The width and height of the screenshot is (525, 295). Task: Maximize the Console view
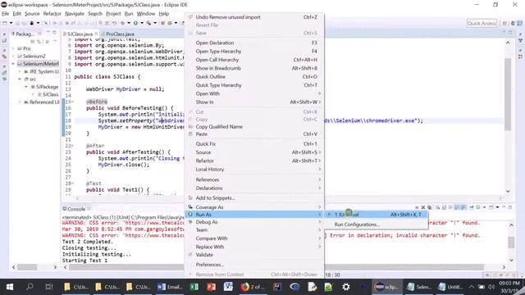coord(510,207)
